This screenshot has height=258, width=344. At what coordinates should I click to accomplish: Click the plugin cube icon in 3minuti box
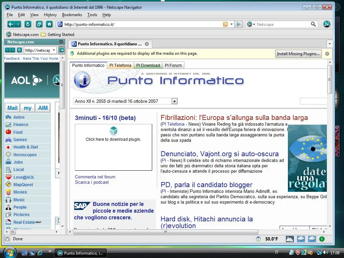click(114, 131)
